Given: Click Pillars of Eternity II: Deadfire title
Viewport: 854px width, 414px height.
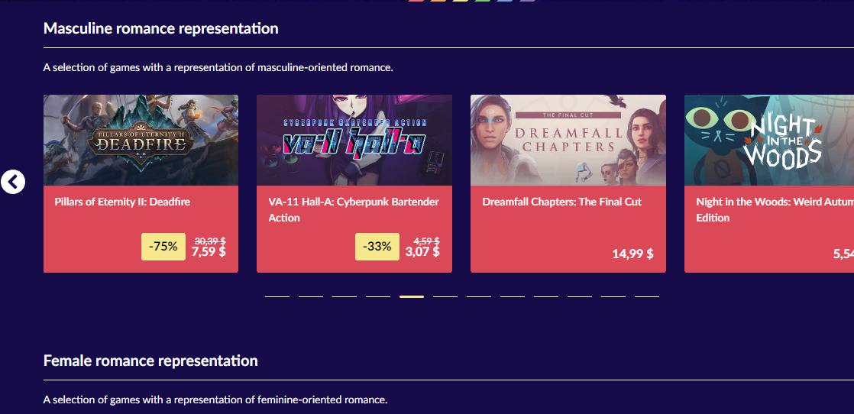Looking at the screenshot, I should (122, 202).
